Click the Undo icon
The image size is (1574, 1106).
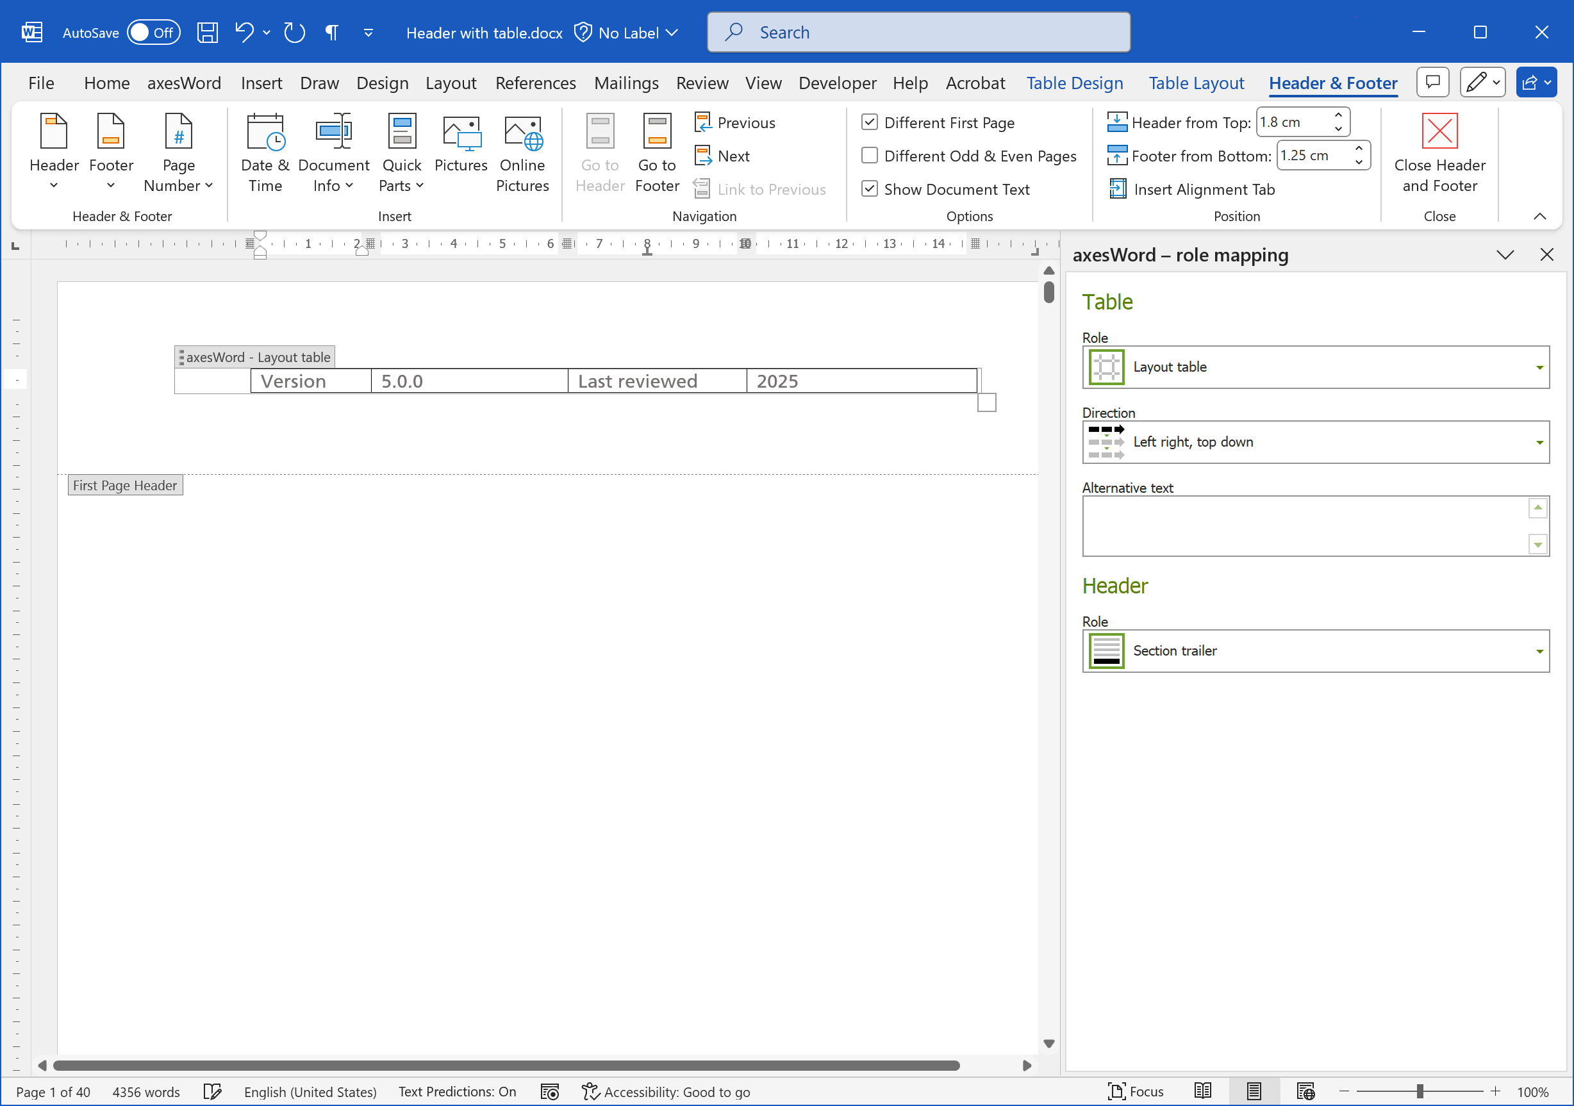point(245,32)
